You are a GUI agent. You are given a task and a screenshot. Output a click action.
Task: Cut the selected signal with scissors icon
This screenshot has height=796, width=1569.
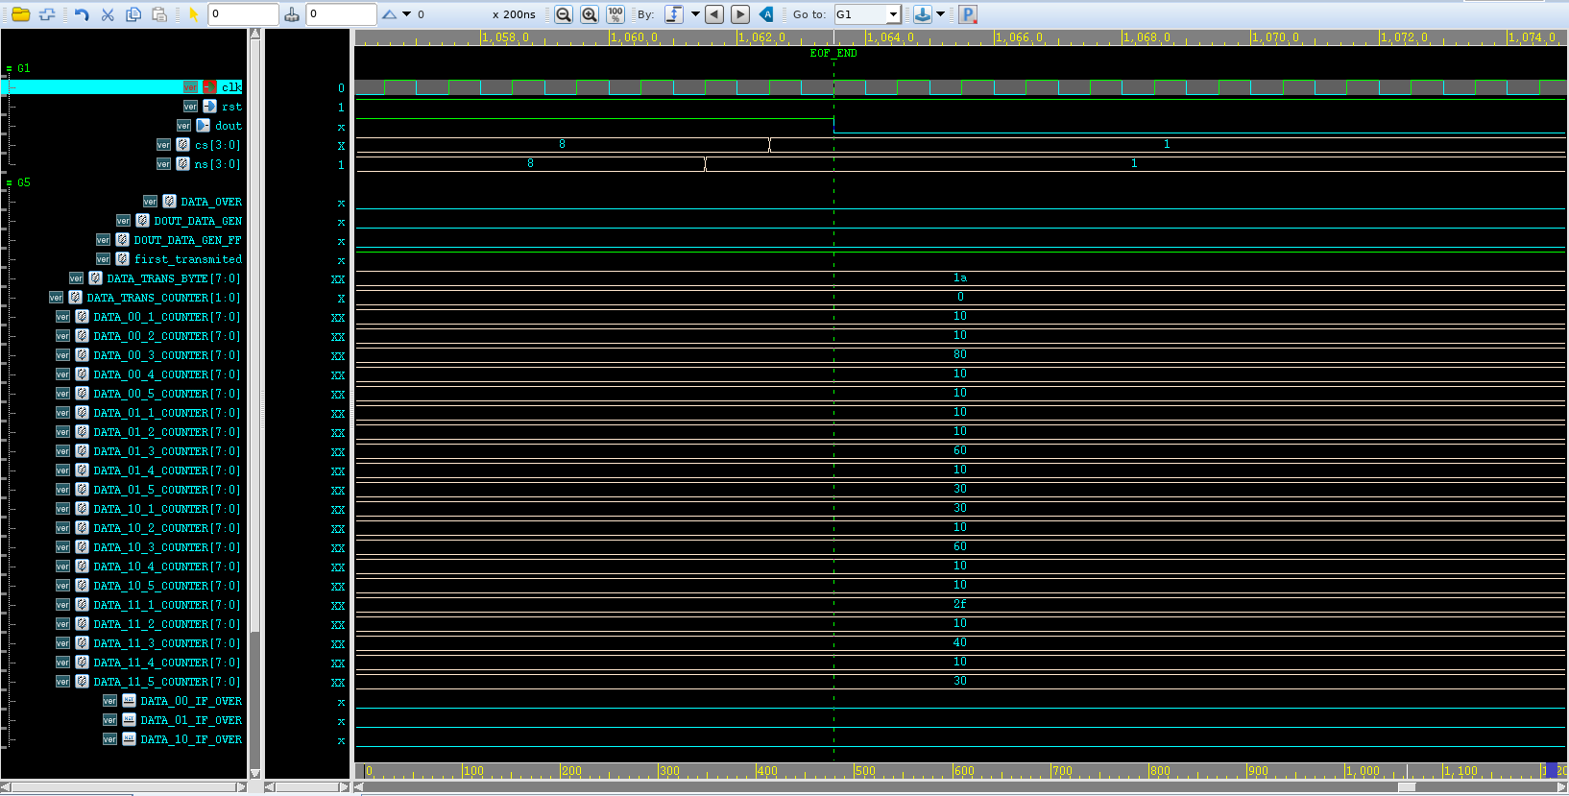click(108, 14)
